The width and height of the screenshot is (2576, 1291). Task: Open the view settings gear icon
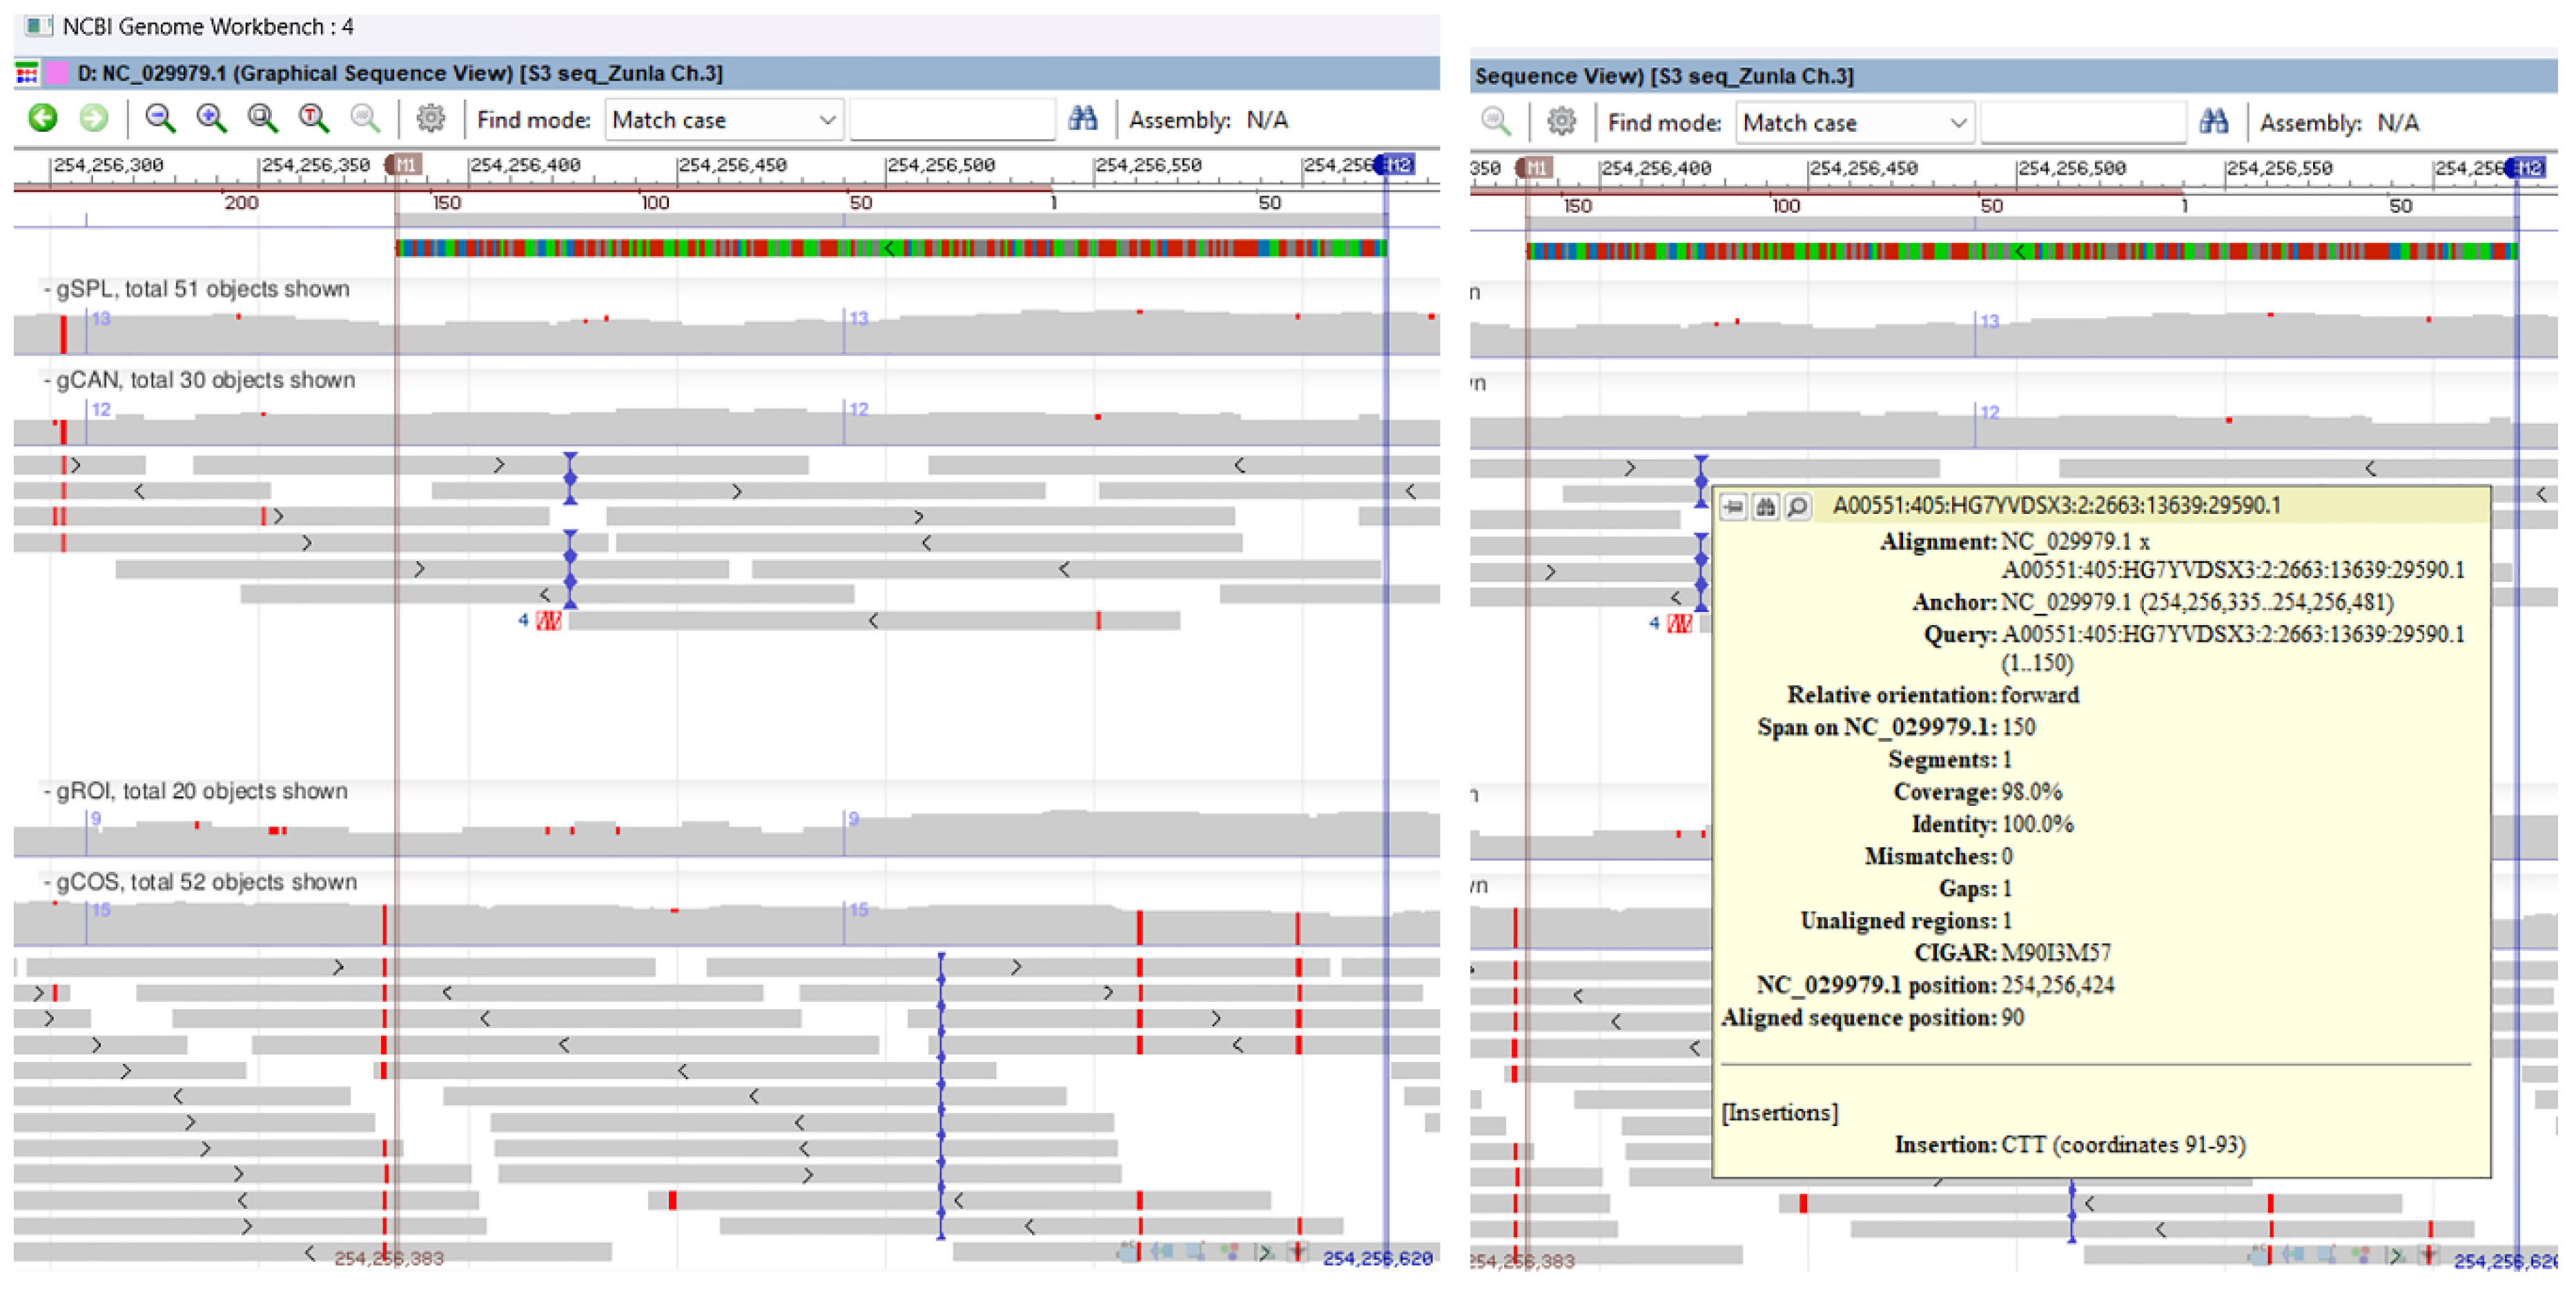click(430, 118)
